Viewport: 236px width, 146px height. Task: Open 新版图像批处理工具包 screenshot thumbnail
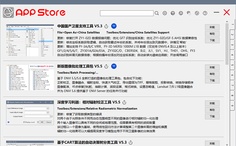click(x=30, y=77)
